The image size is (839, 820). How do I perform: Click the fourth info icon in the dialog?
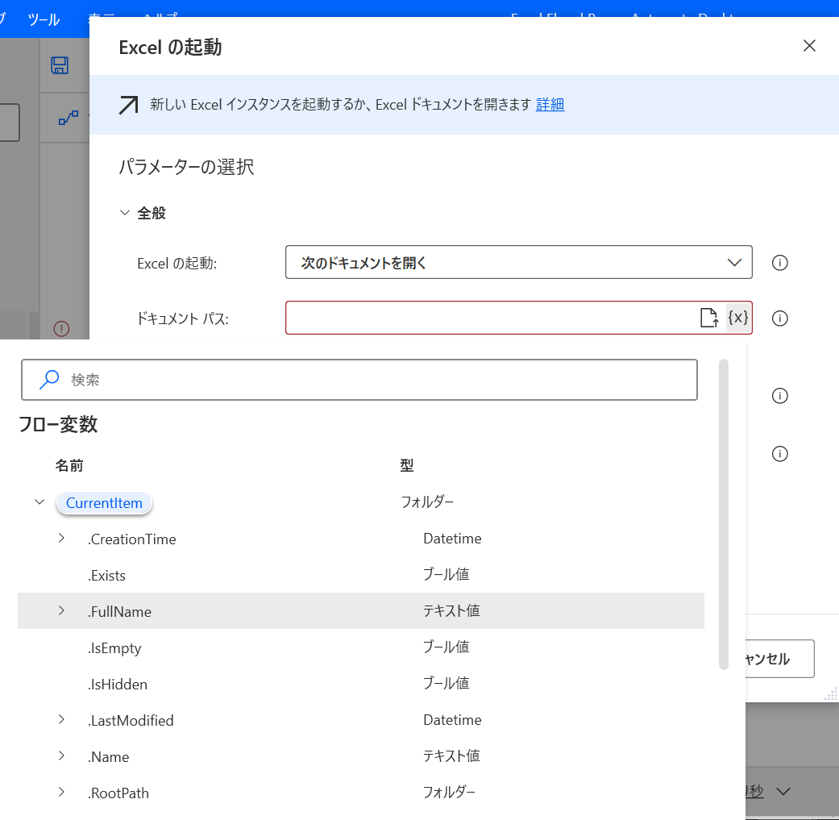pos(779,454)
